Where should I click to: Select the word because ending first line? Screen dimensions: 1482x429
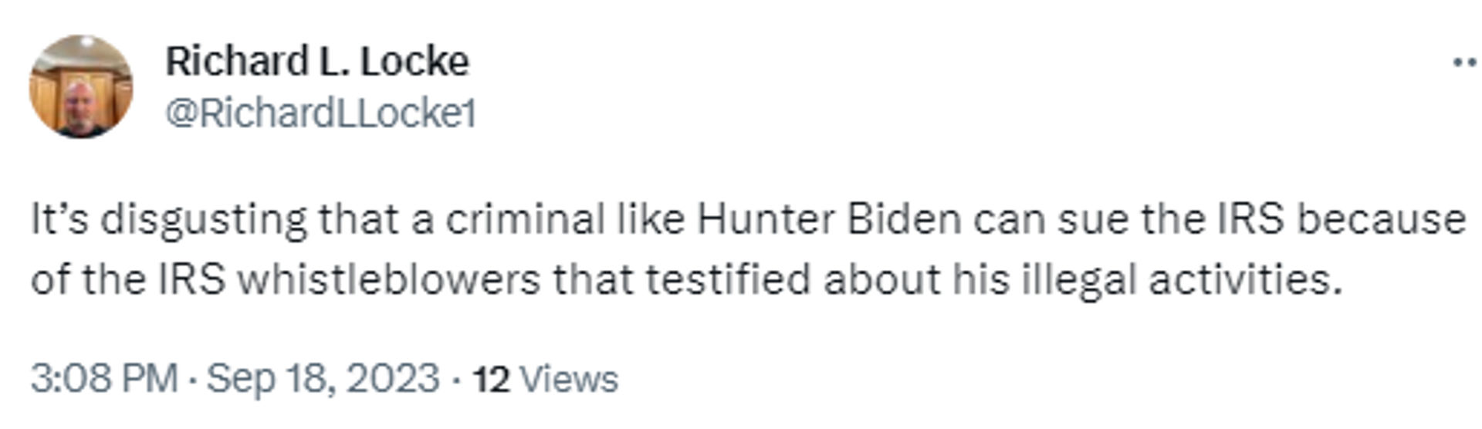coord(1381,219)
